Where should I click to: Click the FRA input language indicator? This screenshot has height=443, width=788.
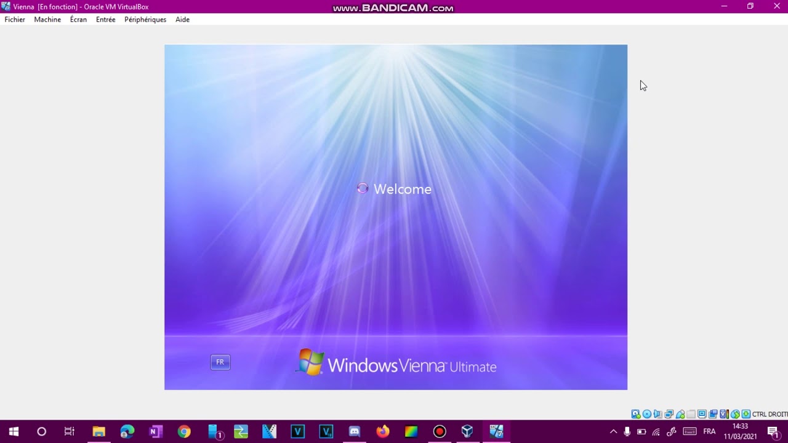coord(709,431)
